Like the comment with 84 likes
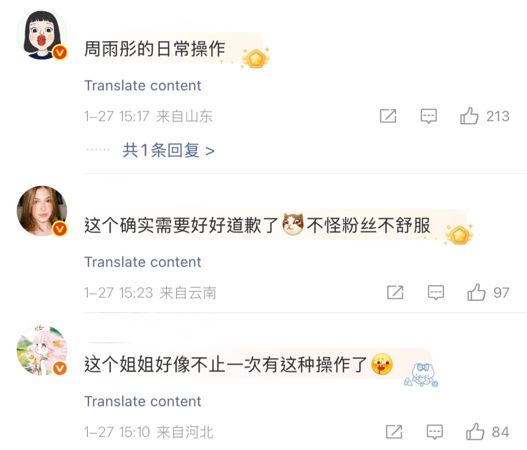The height and width of the screenshot is (450, 527). [475, 432]
